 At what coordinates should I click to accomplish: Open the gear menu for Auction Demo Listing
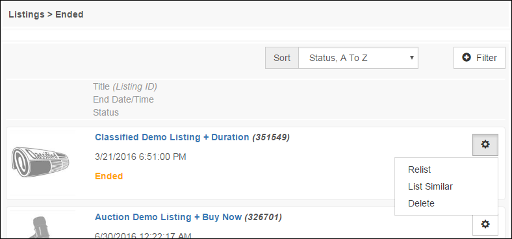(485, 224)
